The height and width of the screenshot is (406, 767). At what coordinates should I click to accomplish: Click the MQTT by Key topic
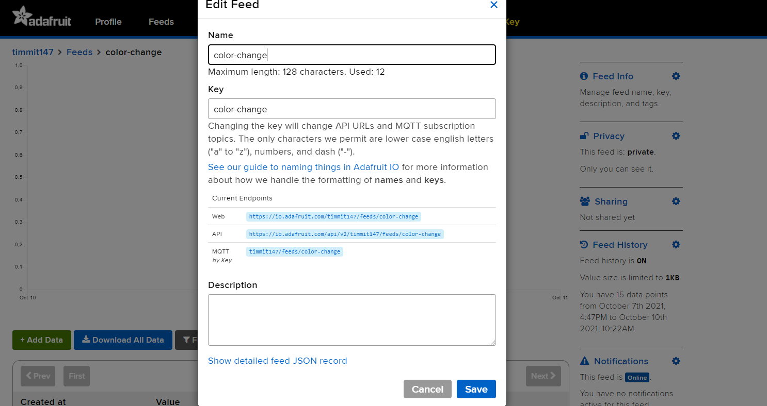click(x=295, y=251)
